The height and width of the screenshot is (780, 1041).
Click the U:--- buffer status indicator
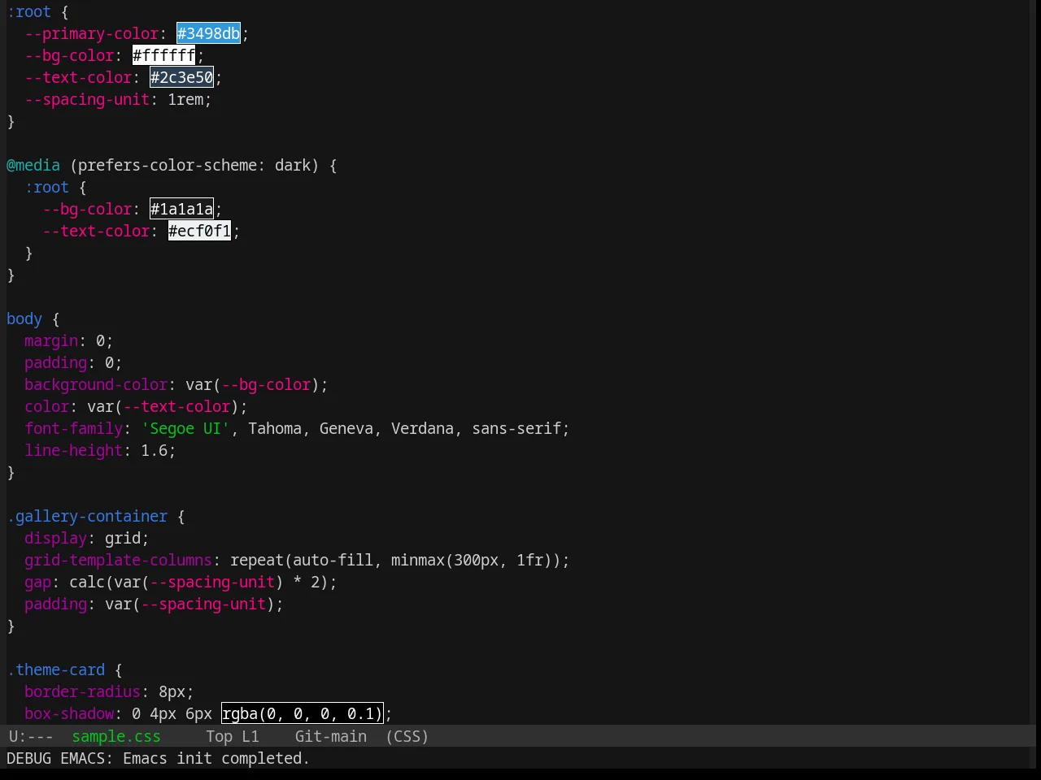coord(31,736)
